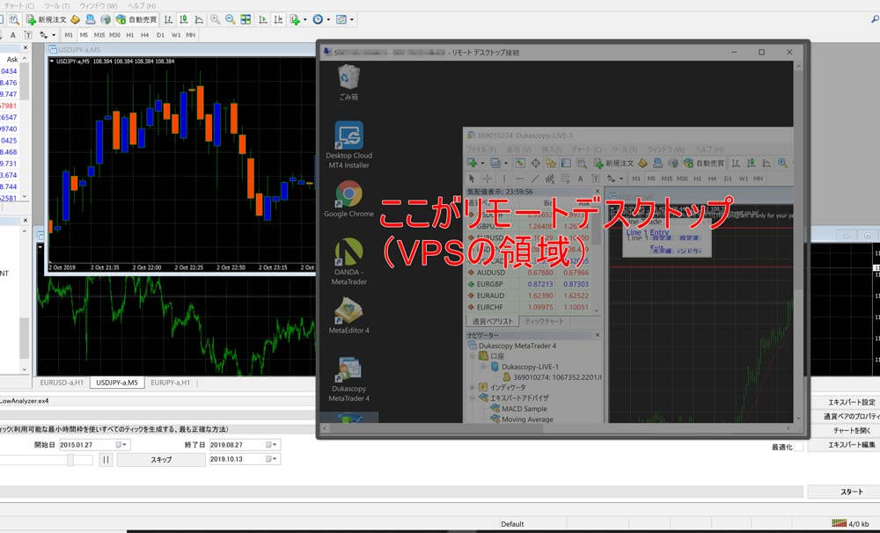Open OANDA MetaTrader shortcut
880x533 pixels.
click(x=348, y=261)
